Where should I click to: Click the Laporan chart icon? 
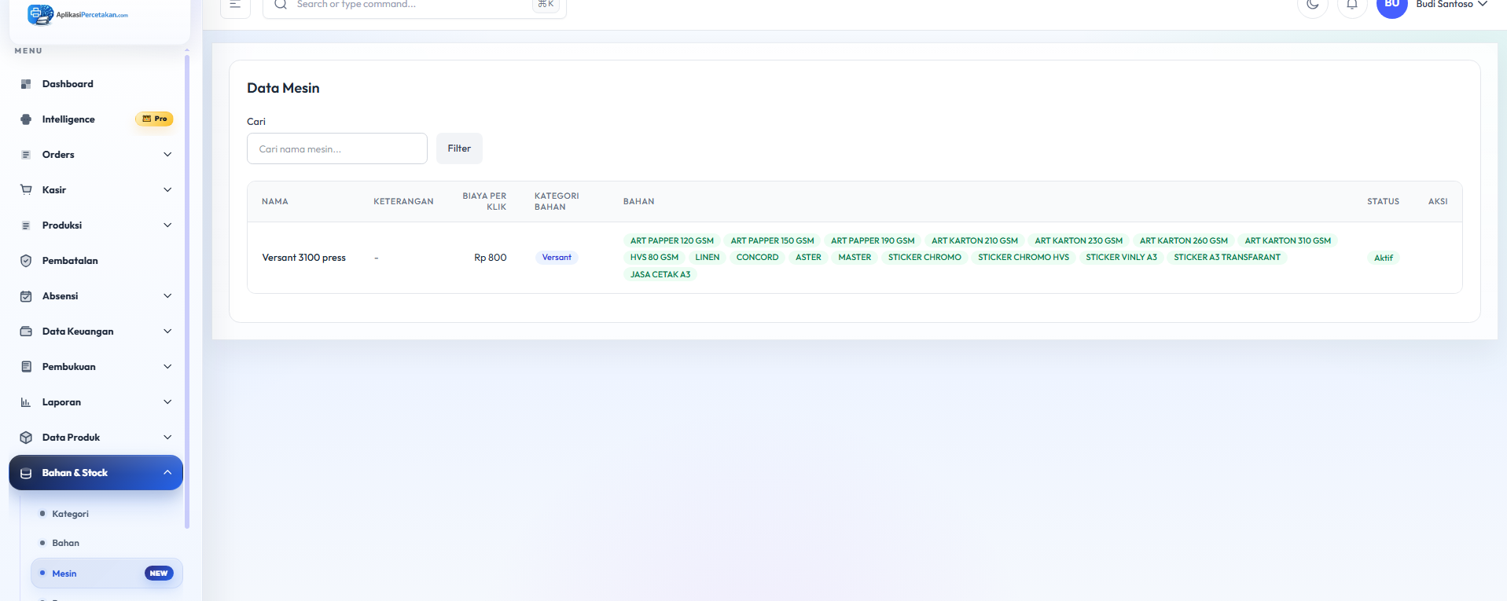click(x=26, y=402)
